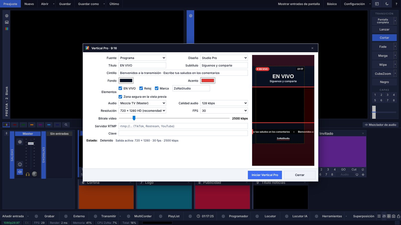Open the Preajuste menu
The width and height of the screenshot is (401, 225).
click(x=10, y=4)
